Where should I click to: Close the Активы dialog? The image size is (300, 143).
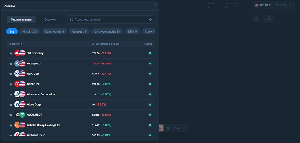click(155, 5)
